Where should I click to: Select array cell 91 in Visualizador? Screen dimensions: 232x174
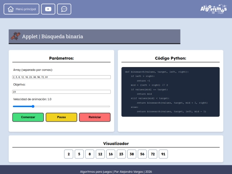(x=163, y=154)
